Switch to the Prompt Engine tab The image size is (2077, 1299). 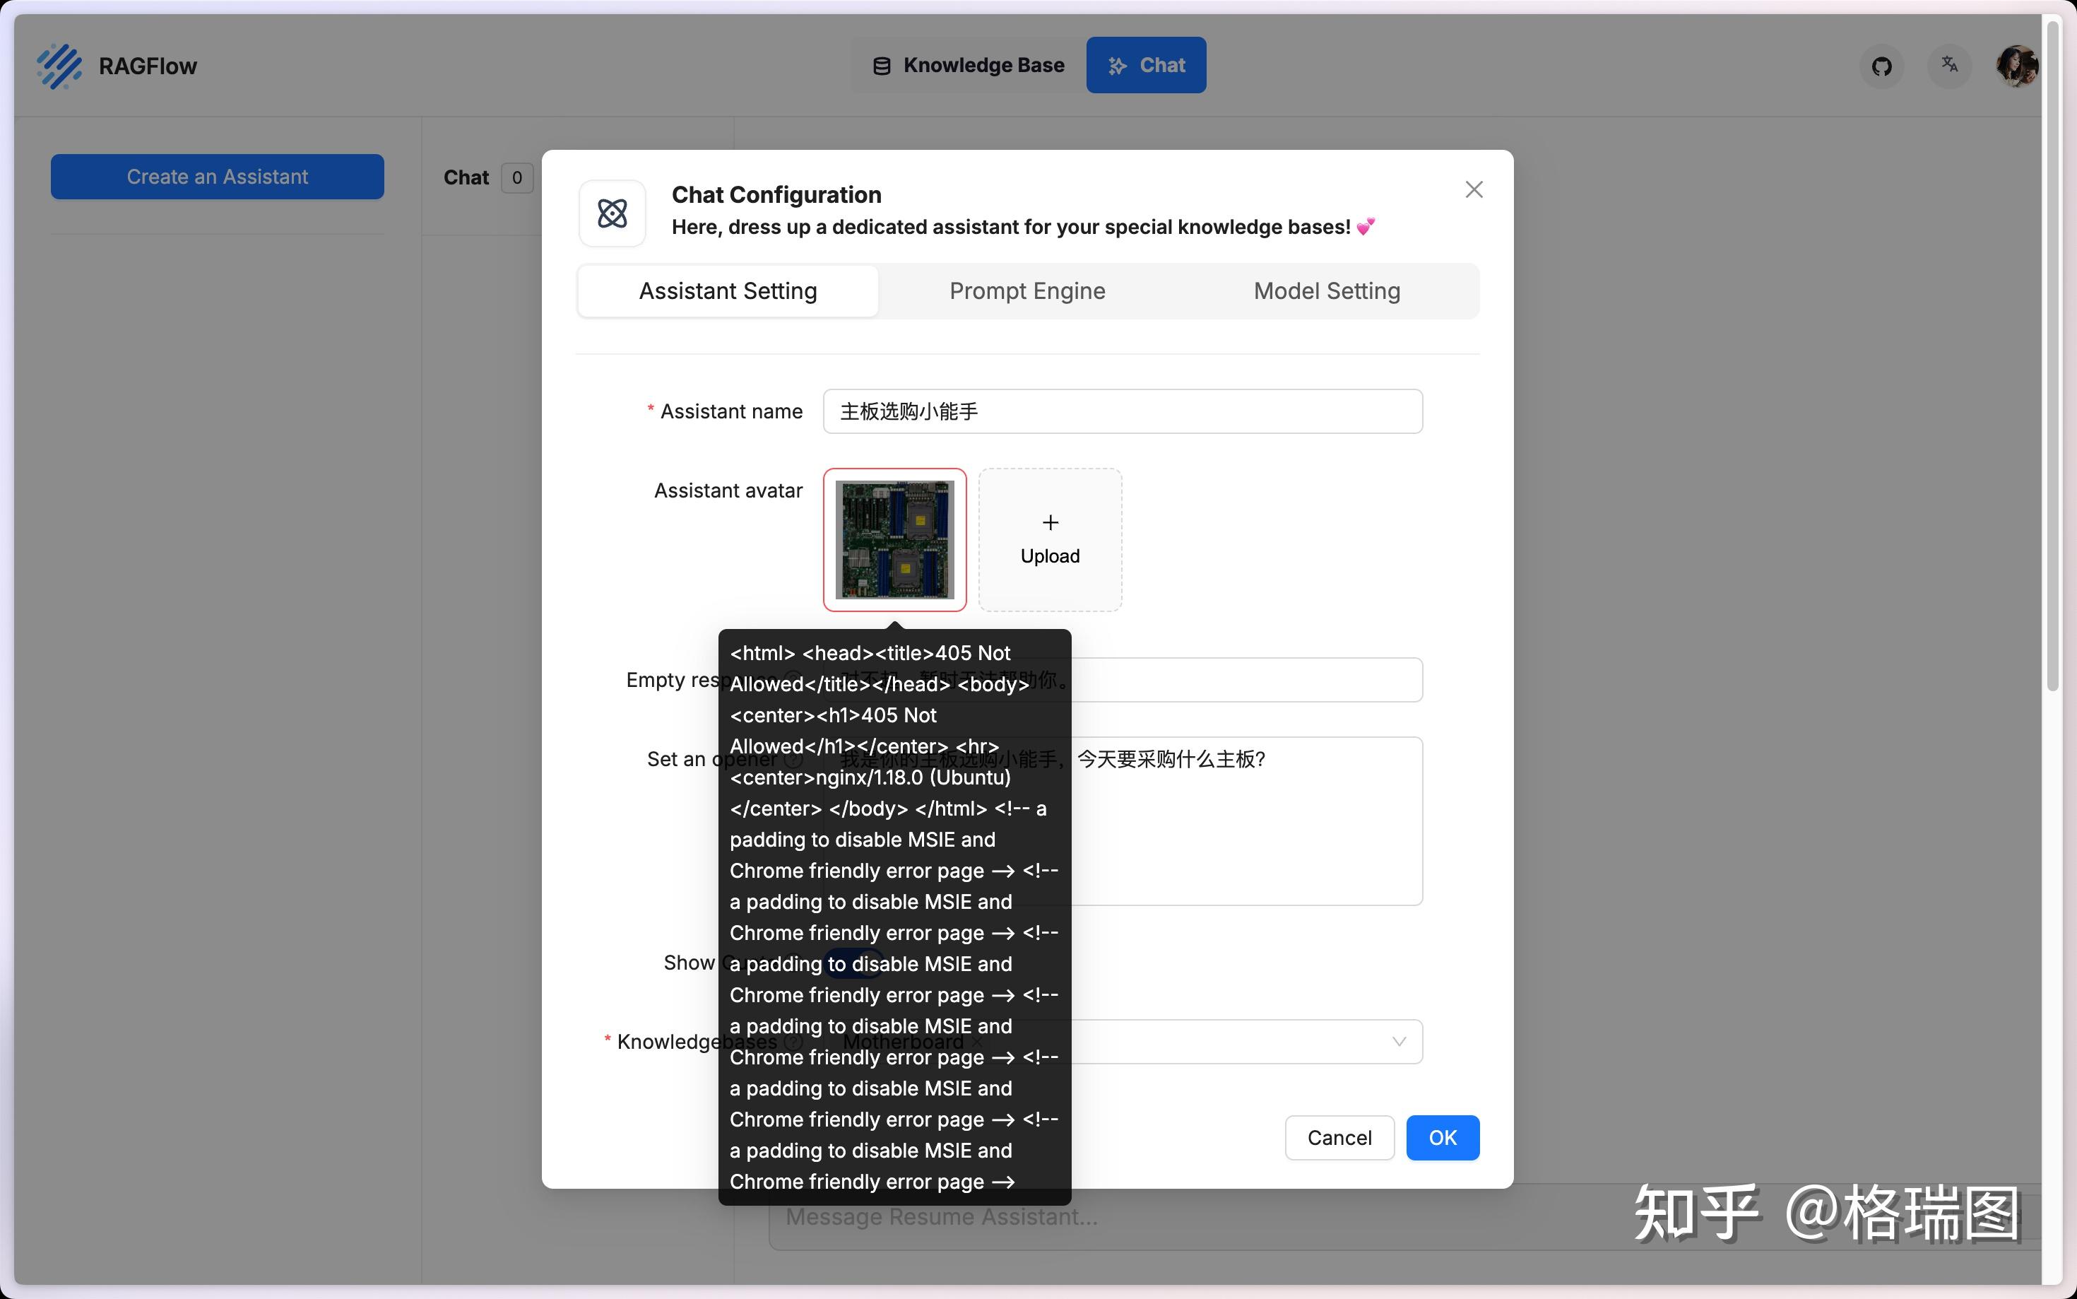click(x=1027, y=291)
